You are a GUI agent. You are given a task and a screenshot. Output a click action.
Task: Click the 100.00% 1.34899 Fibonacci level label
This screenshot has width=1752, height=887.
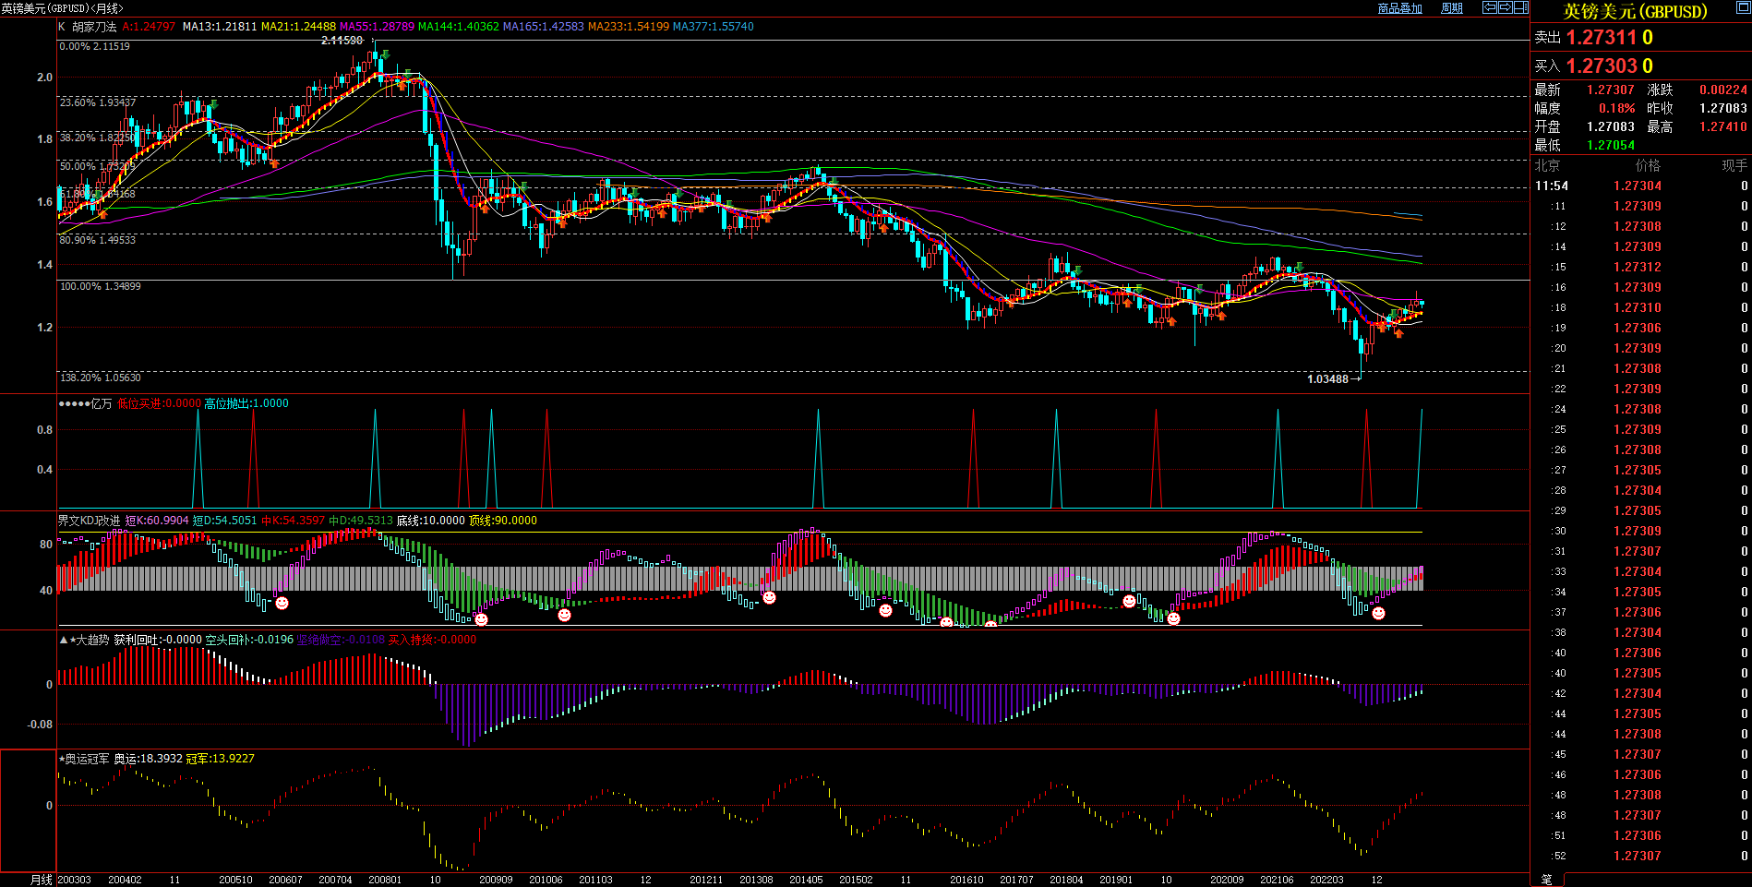(101, 286)
